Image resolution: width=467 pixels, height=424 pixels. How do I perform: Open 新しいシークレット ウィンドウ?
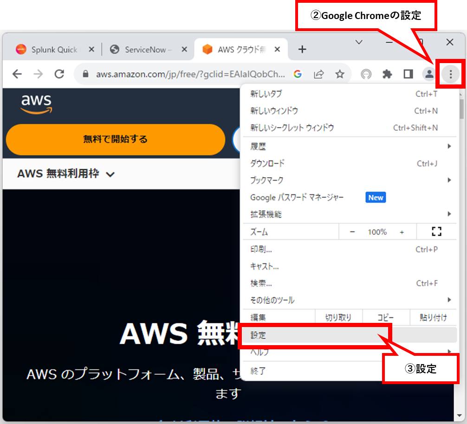point(350,128)
